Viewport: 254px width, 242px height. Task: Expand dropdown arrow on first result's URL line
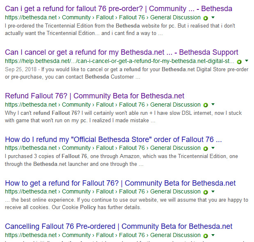click(213, 17)
